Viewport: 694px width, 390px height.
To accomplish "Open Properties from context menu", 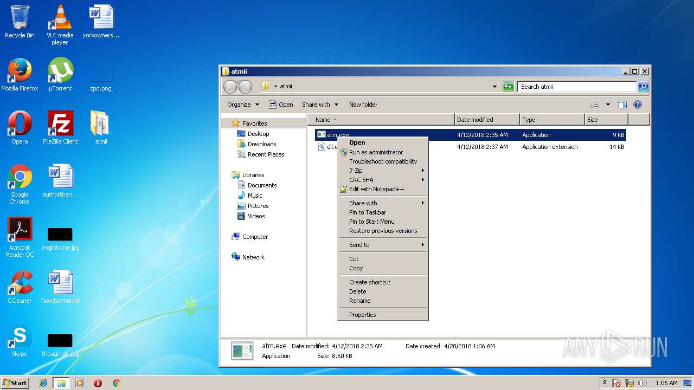I will point(383,315).
